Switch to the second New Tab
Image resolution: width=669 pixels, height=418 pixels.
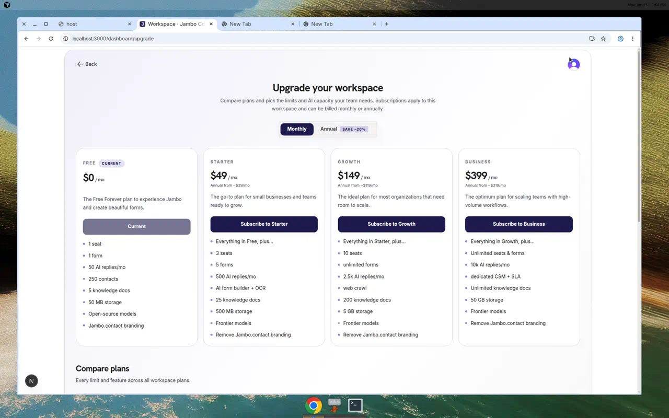(339, 24)
